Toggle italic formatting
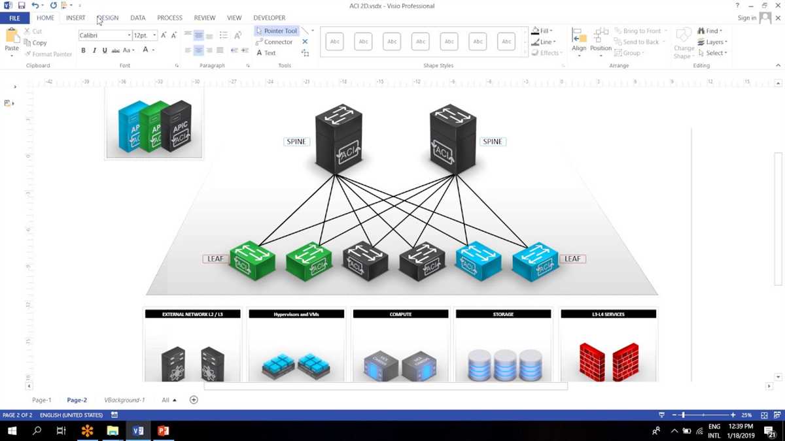This screenshot has width=785, height=441. point(93,50)
